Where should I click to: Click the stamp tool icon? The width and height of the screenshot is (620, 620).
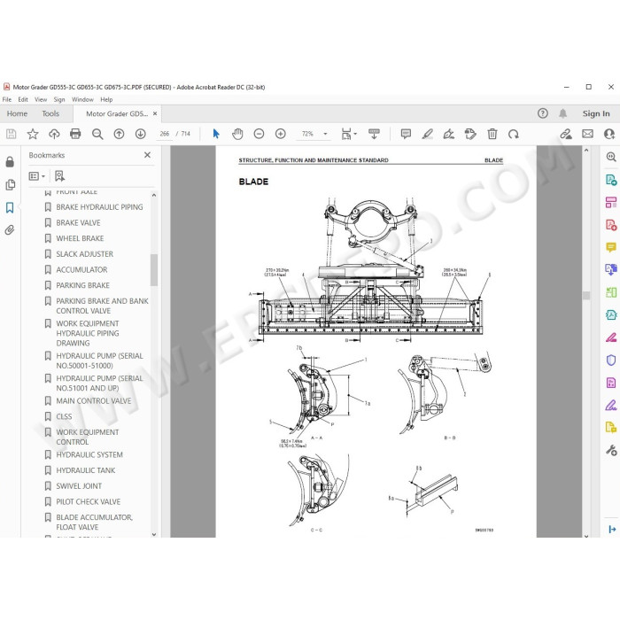(470, 134)
